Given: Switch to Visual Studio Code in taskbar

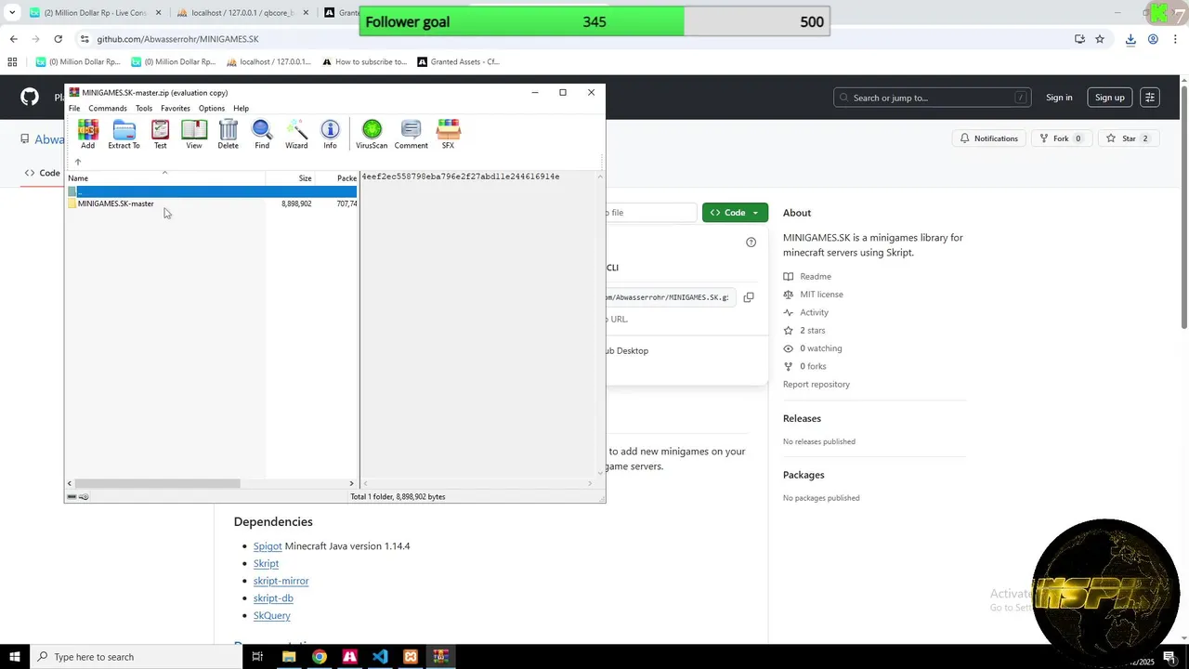Looking at the screenshot, I should 380,657.
